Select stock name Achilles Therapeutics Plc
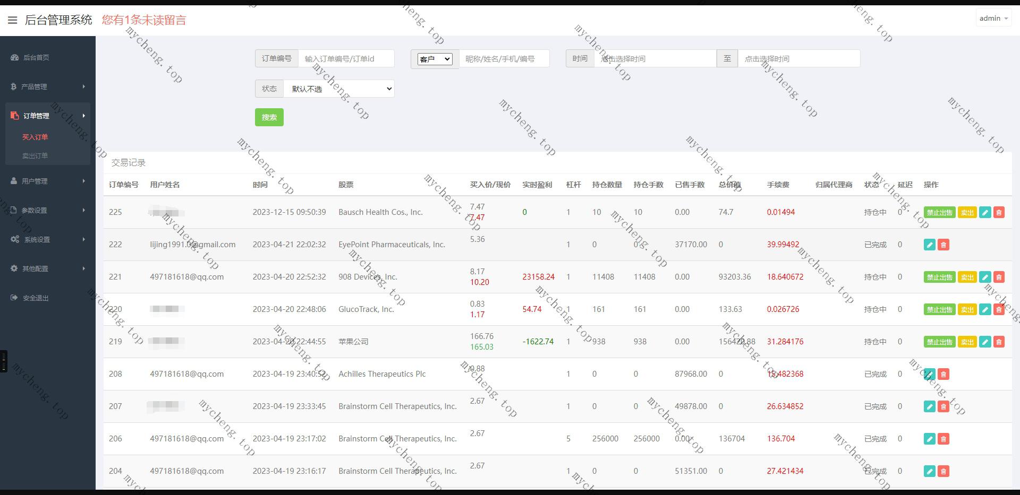 (x=382, y=374)
